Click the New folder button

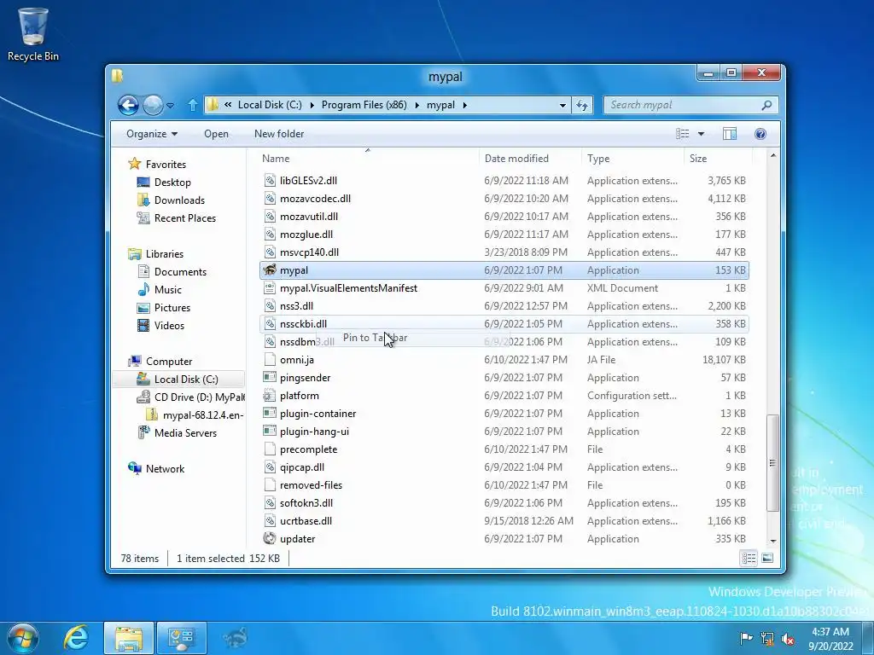coord(279,134)
